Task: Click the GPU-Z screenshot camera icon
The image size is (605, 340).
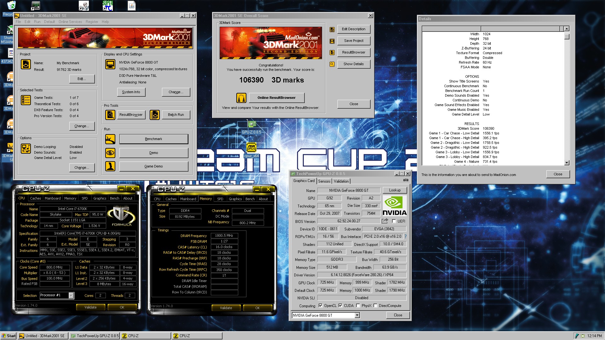Action: click(x=406, y=180)
